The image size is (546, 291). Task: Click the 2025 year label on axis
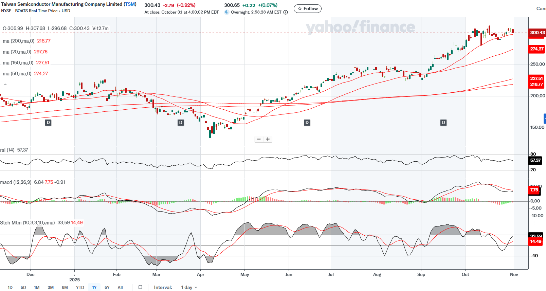tap(74, 279)
